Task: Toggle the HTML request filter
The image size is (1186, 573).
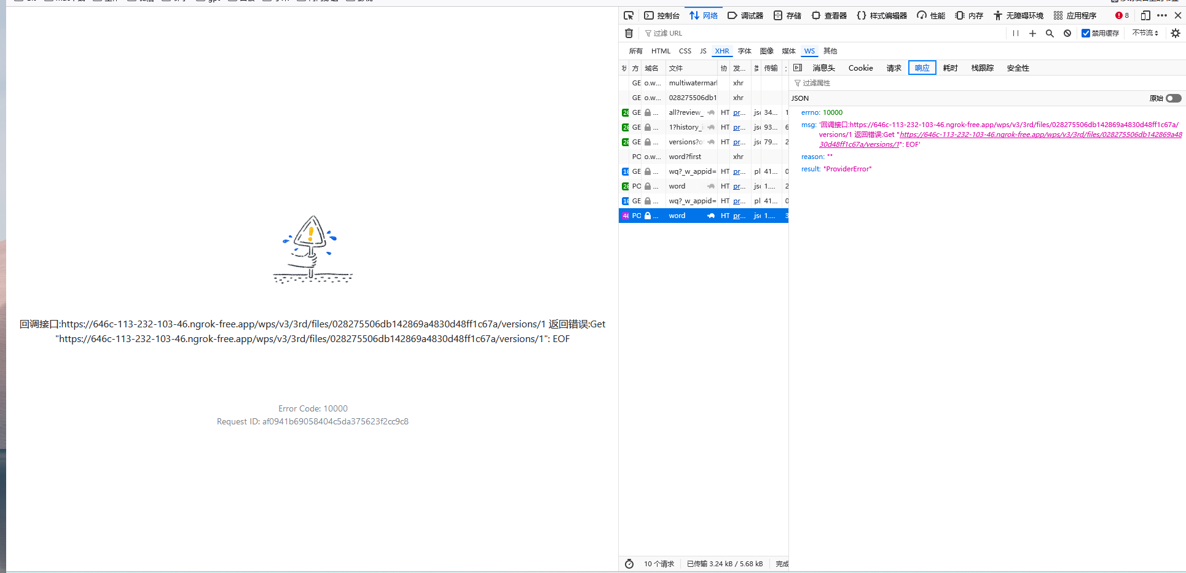Action: (661, 51)
